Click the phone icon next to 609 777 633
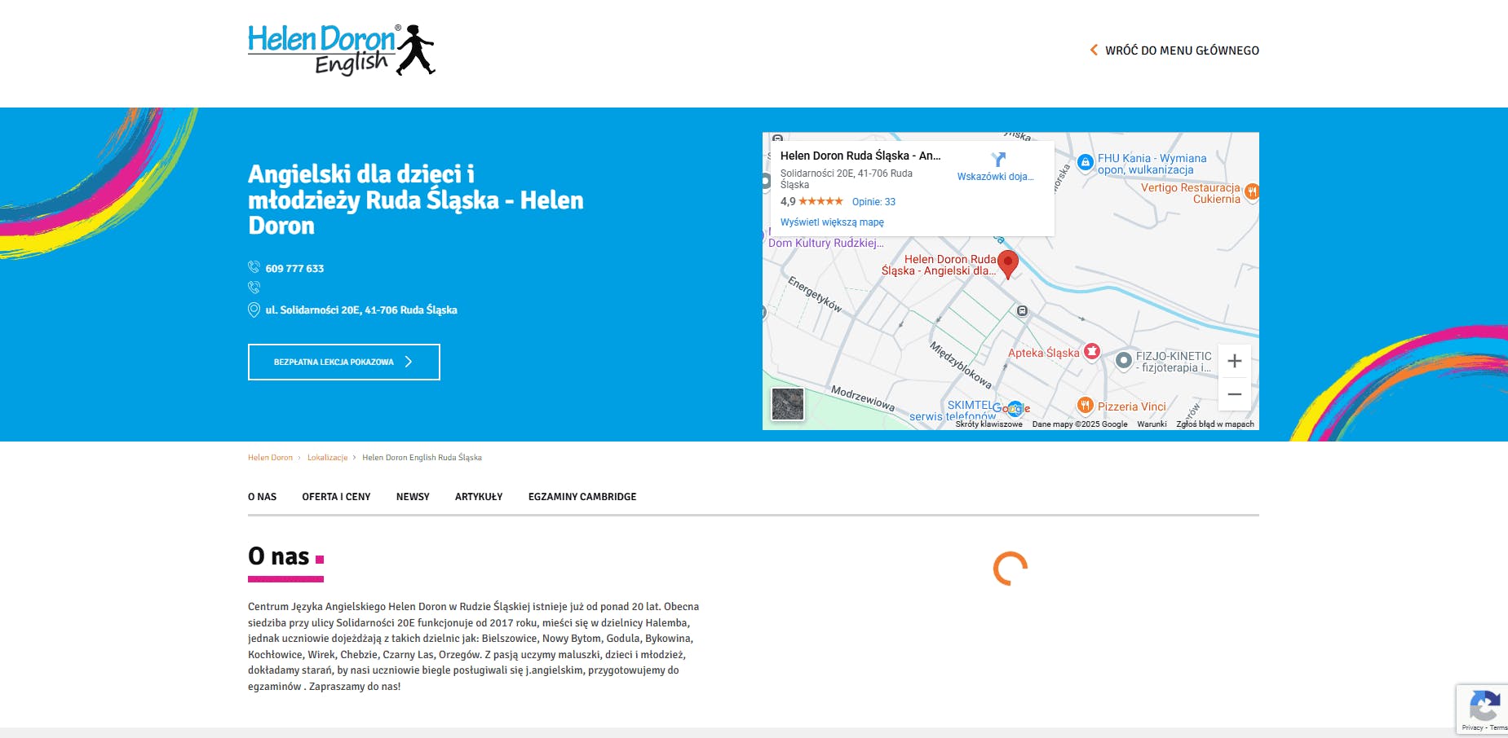 tap(254, 267)
